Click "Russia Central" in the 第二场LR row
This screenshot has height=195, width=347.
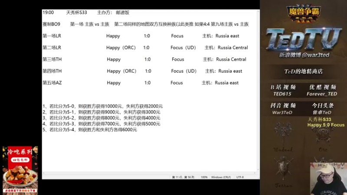(233, 48)
